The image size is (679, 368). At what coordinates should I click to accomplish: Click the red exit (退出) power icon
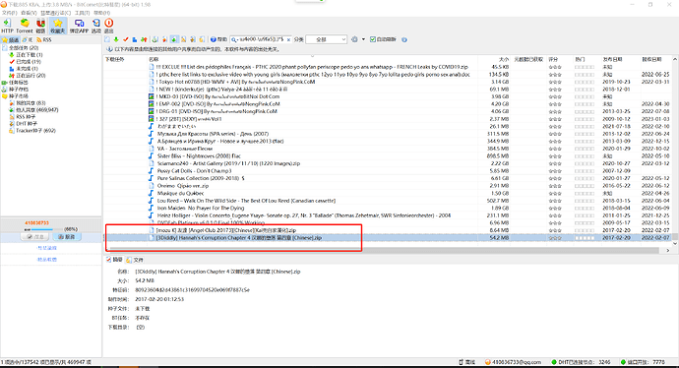108,26
